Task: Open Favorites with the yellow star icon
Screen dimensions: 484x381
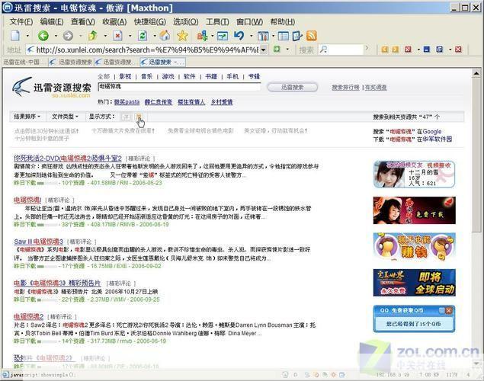Action: (182, 36)
